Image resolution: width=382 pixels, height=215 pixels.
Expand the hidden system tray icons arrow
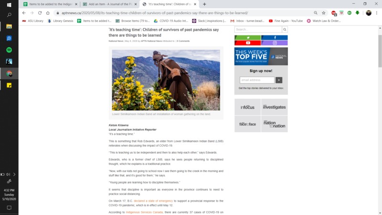point(14,174)
